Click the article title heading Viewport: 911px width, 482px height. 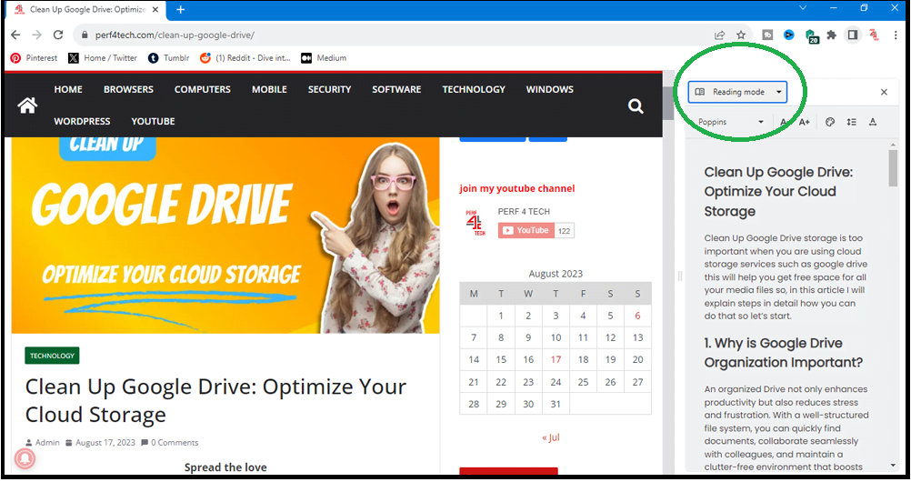pos(215,400)
